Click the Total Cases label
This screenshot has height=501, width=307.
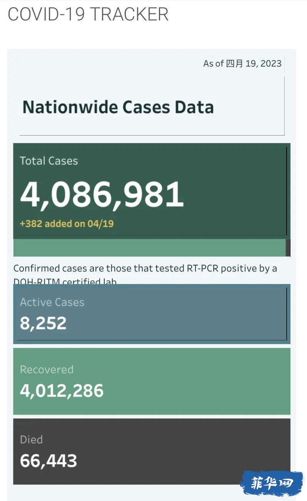click(49, 161)
